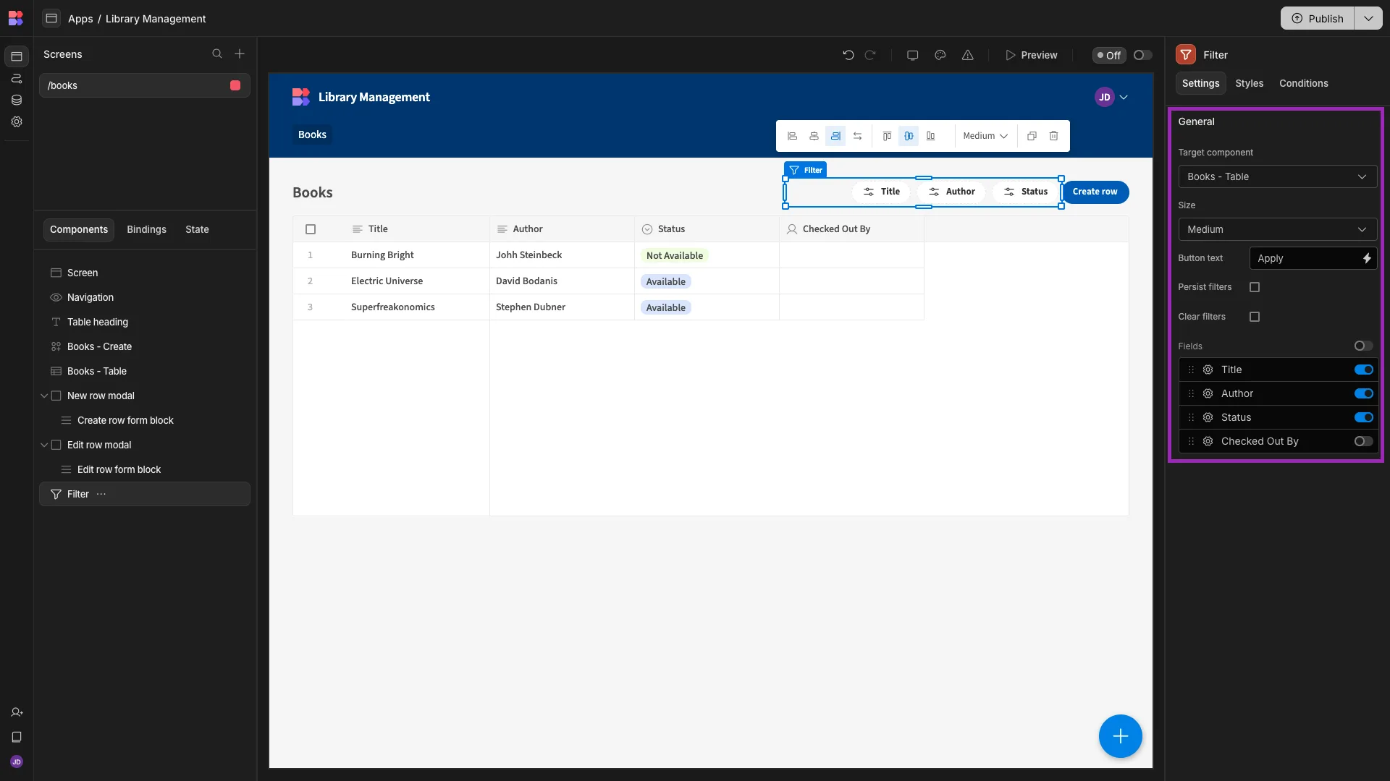Enable the Persist filters checkbox
This screenshot has height=781, width=1390.
[x=1255, y=287]
